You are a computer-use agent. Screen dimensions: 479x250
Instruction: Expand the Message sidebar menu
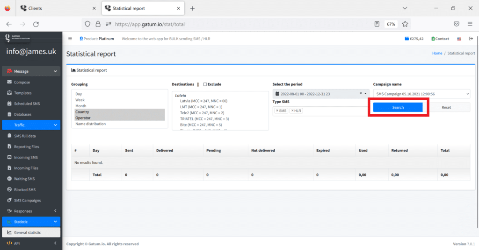pyautogui.click(x=31, y=71)
